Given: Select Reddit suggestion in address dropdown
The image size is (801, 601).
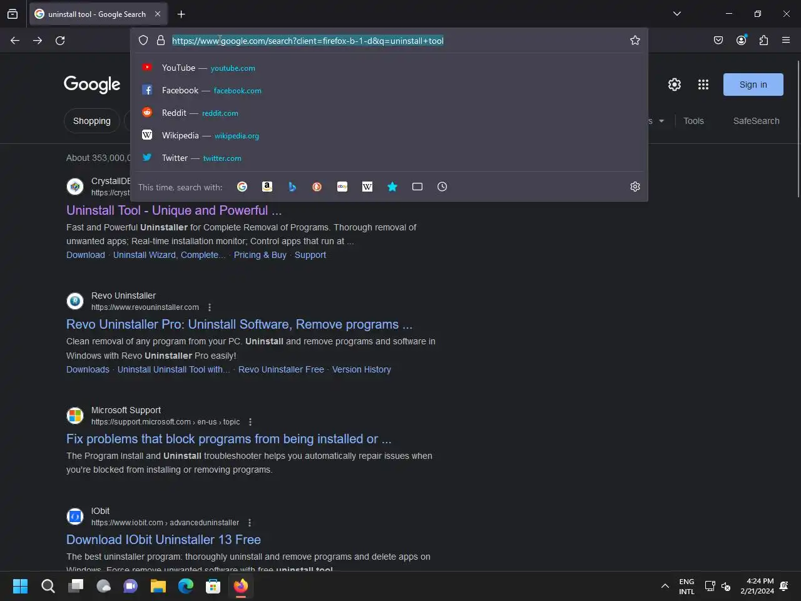Looking at the screenshot, I should 389,113.
